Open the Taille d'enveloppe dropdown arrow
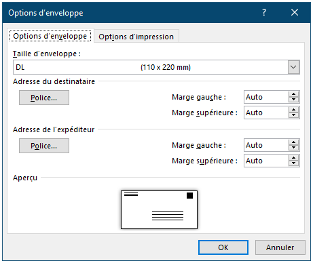 [x=293, y=67]
